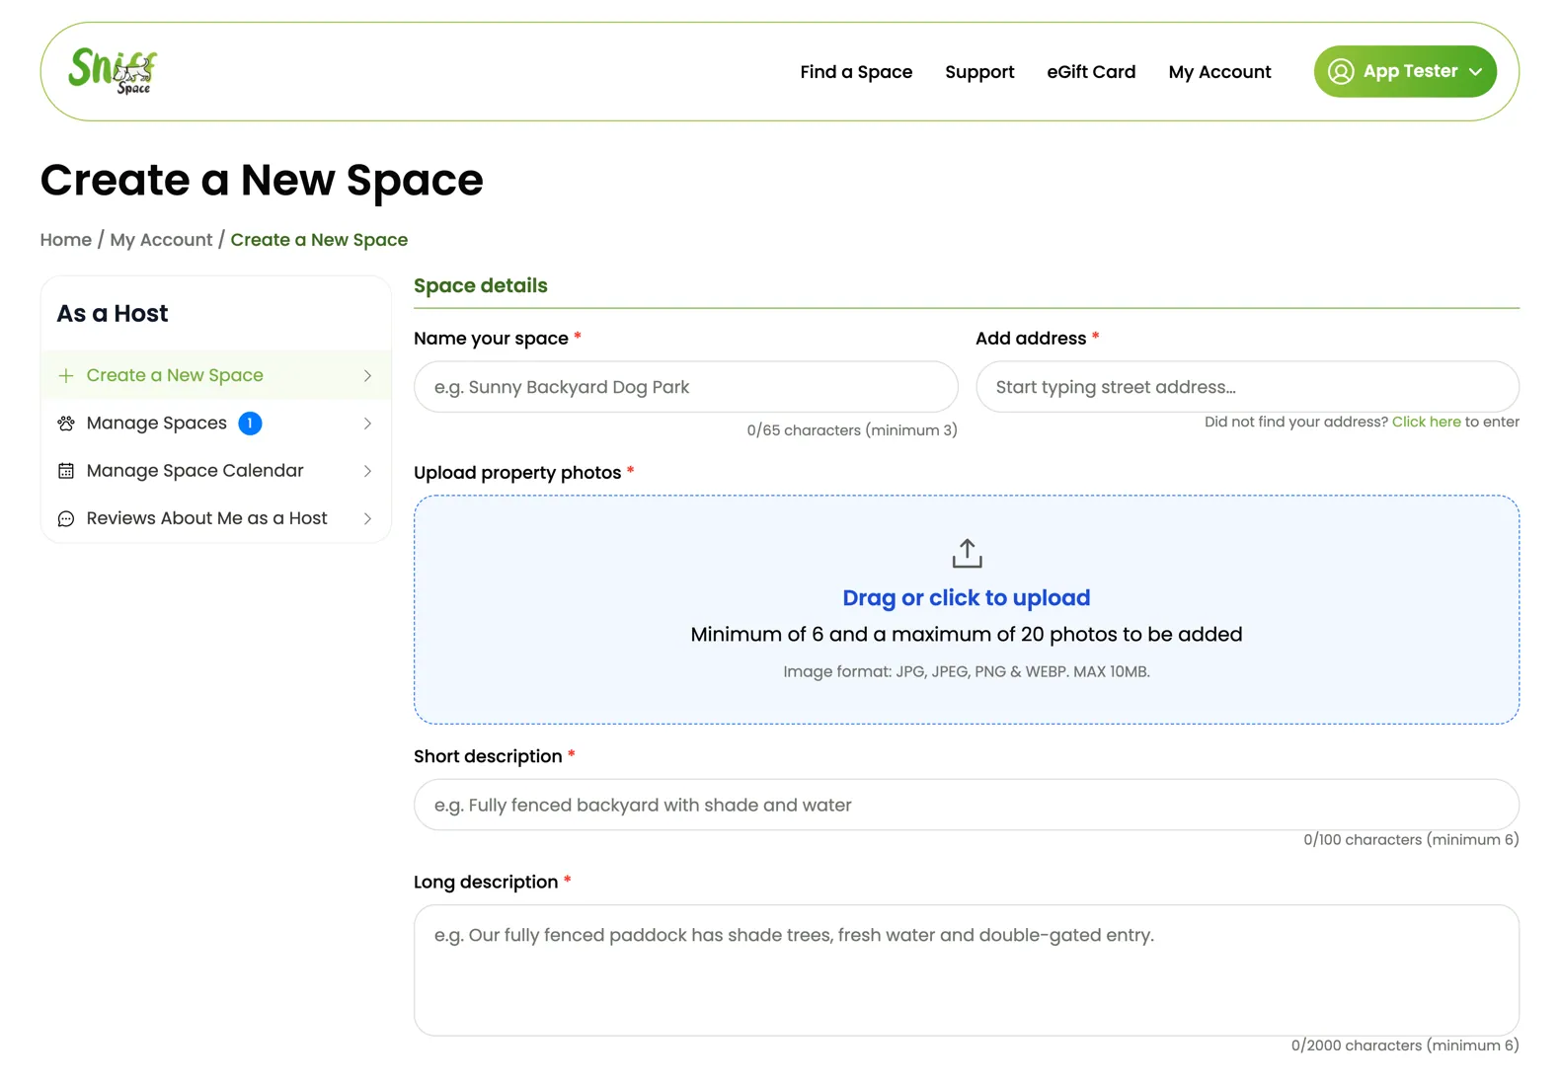Focus the Short description input field
The image size is (1560, 1083).
pyautogui.click(x=967, y=805)
